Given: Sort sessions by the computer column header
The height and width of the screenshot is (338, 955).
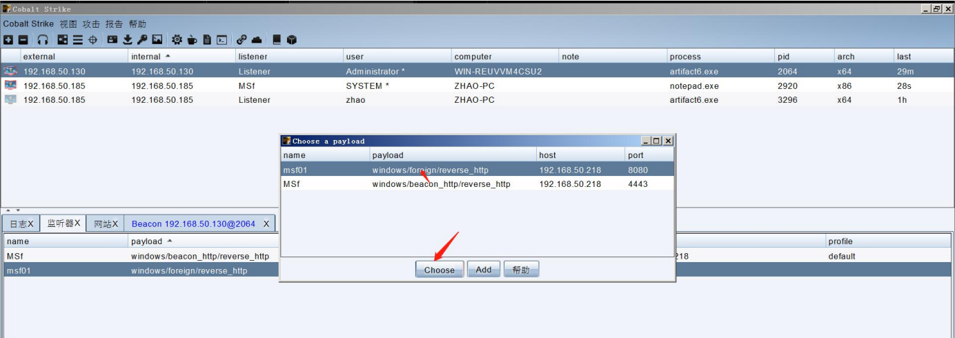Looking at the screenshot, I should [505, 57].
